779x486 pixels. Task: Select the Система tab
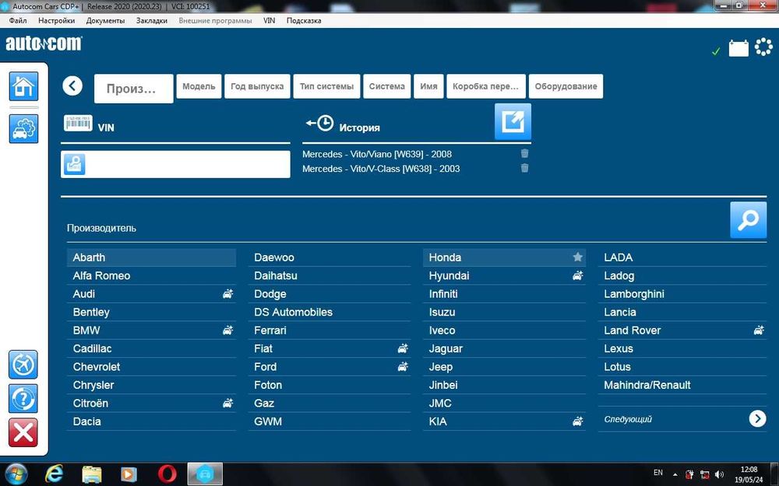(x=387, y=86)
